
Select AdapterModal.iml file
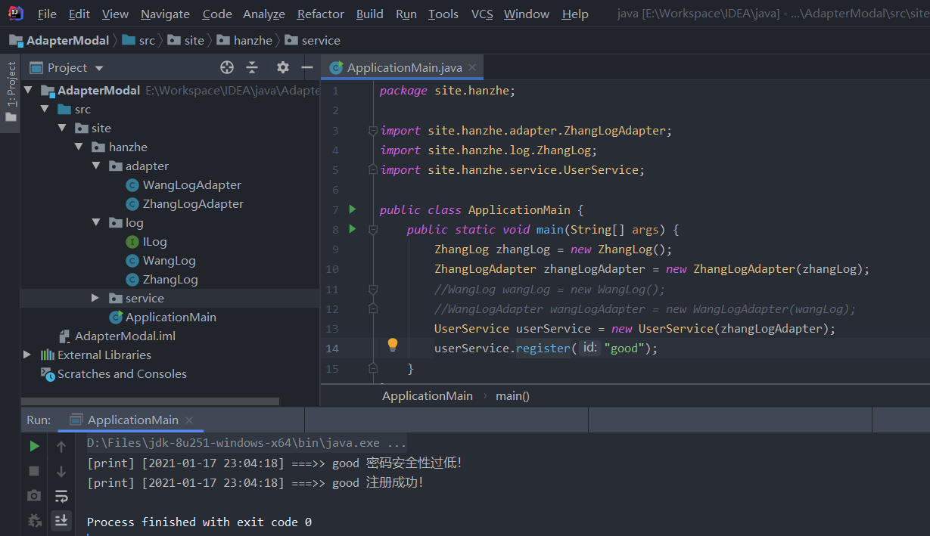pos(125,336)
